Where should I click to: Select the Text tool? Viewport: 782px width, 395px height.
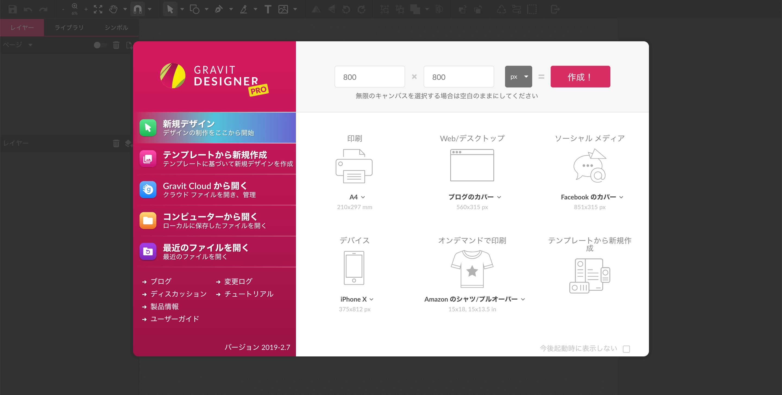(267, 10)
